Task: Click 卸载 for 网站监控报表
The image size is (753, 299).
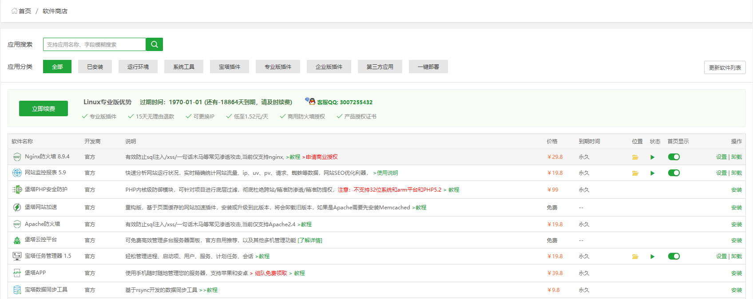Action: point(737,173)
